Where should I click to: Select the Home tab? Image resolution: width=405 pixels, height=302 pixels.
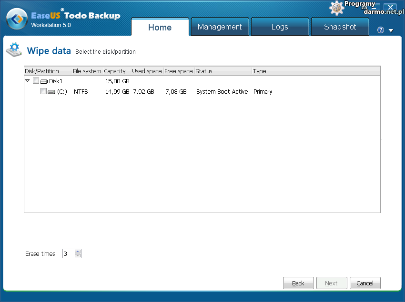pyautogui.click(x=160, y=27)
